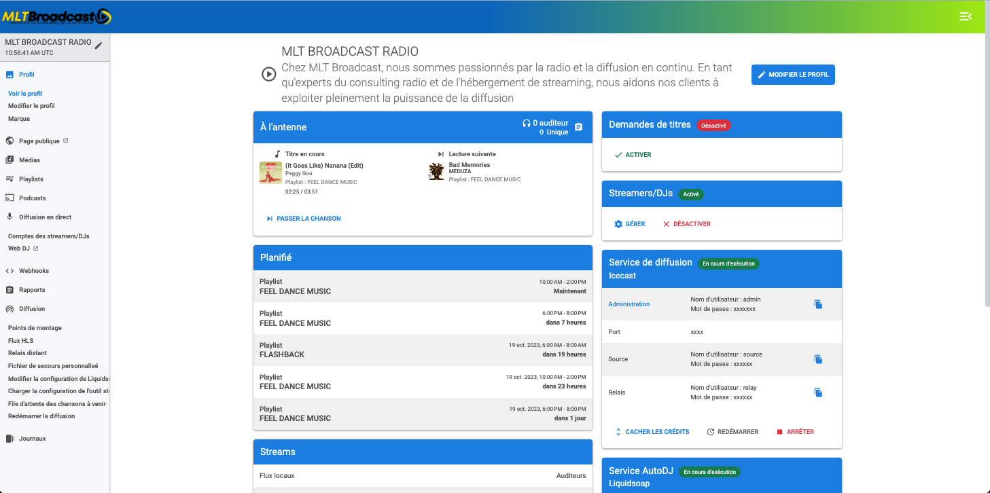Copy the Administration credentials with copy icon
The height and width of the screenshot is (493, 990).
(x=818, y=304)
